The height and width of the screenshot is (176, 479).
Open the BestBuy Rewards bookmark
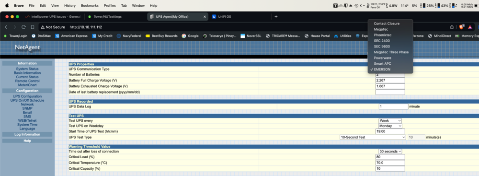(x=161, y=36)
